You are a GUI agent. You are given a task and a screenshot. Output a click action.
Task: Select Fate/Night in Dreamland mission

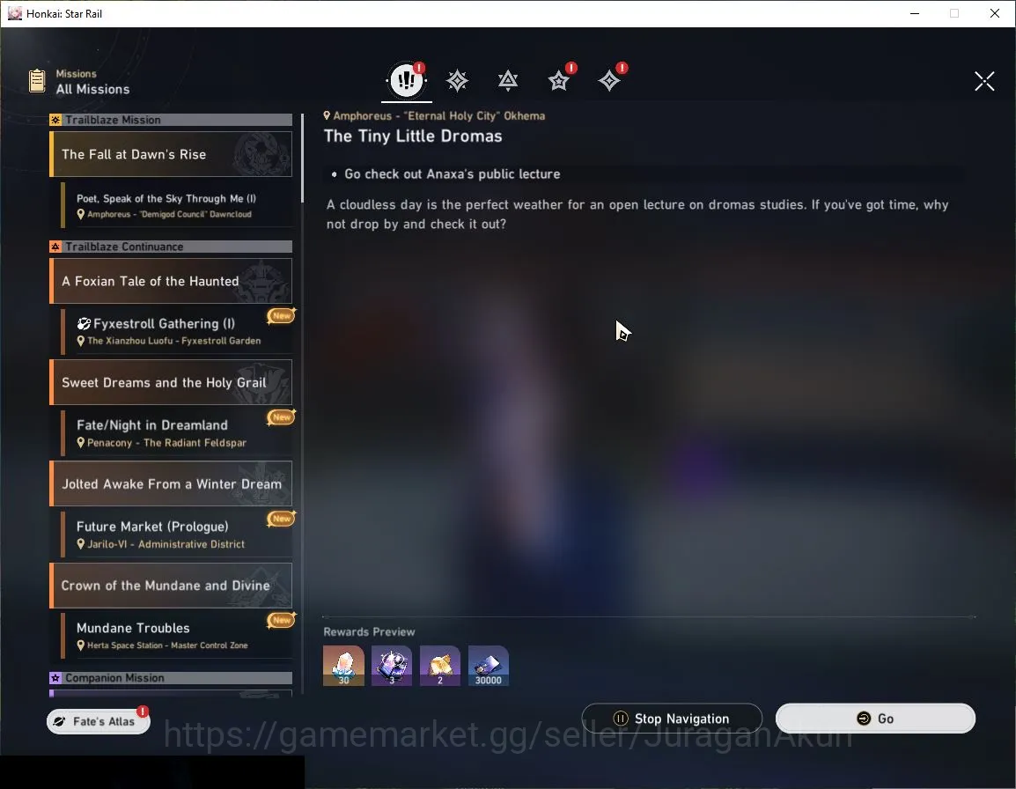[x=177, y=433]
